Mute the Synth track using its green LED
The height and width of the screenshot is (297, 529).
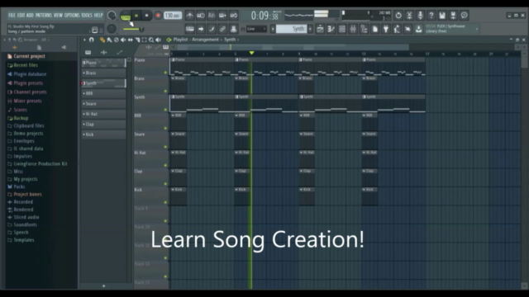tap(165, 110)
